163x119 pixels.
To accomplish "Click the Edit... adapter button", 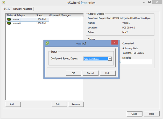I will (x=59, y=104).
